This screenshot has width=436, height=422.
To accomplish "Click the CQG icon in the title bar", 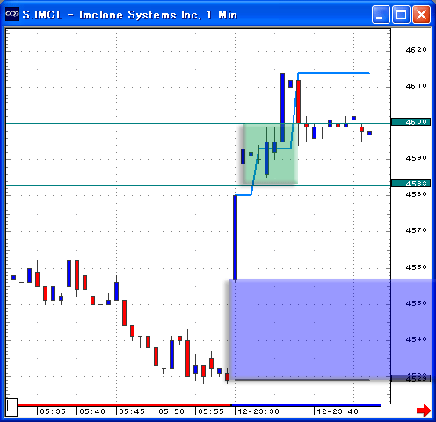I will [12, 14].
